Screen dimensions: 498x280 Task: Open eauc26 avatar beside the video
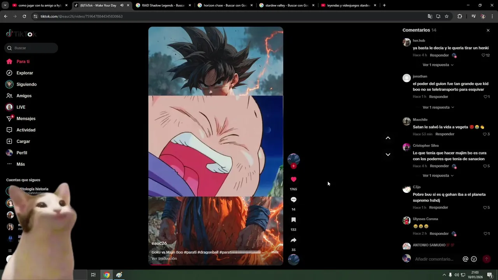[293, 159]
